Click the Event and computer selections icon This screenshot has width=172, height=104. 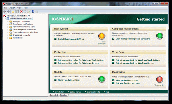(11, 32)
